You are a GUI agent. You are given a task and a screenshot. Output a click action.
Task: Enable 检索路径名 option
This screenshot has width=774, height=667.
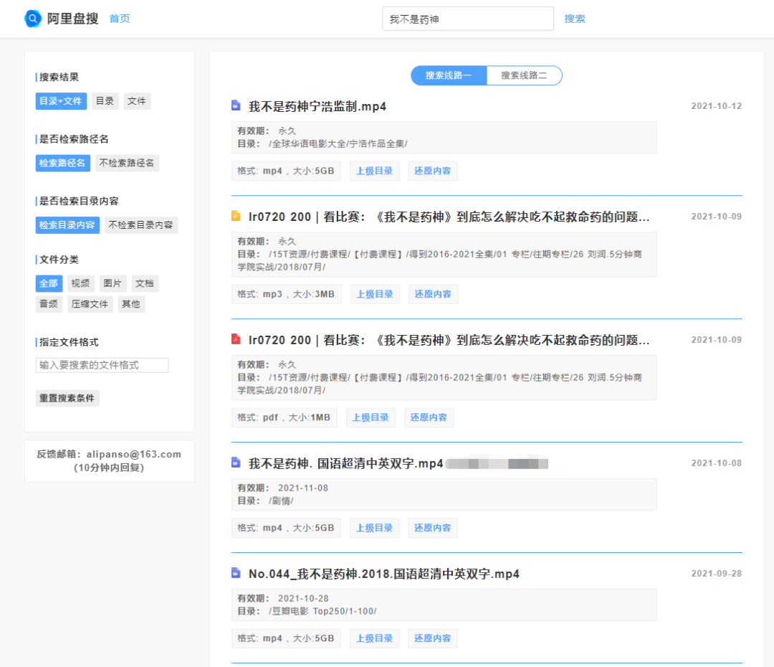(62, 163)
